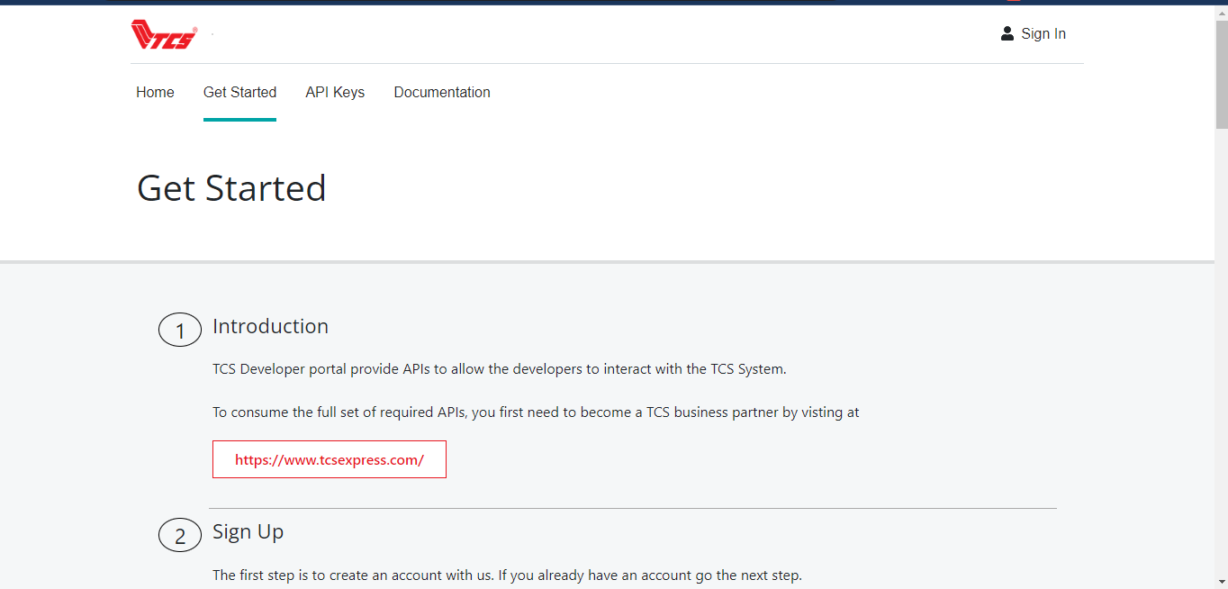Open the Sign In link
The image size is (1228, 589).
[x=1043, y=34]
